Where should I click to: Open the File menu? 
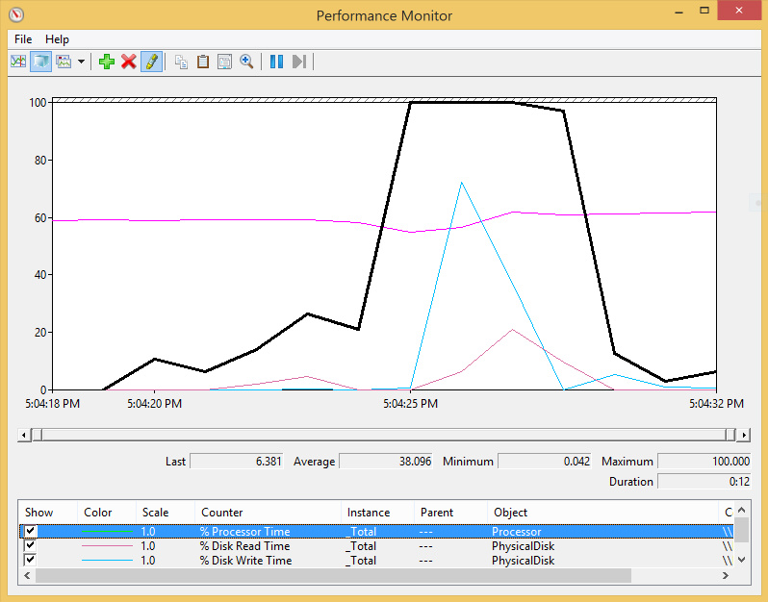click(23, 39)
